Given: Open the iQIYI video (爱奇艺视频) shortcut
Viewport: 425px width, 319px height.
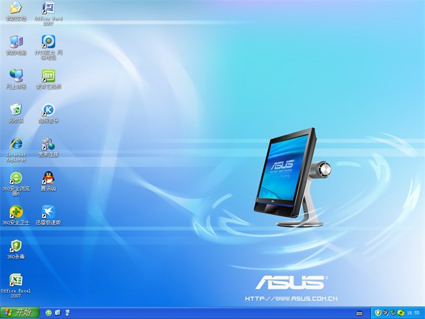Looking at the screenshot, I should click(x=48, y=75).
